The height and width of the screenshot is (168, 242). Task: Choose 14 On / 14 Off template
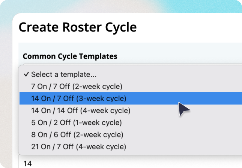[131, 111]
